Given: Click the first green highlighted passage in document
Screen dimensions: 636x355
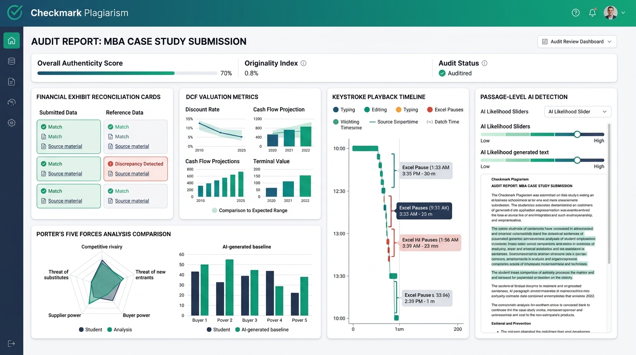Looking at the screenshot, I should pyautogui.click(x=543, y=246).
